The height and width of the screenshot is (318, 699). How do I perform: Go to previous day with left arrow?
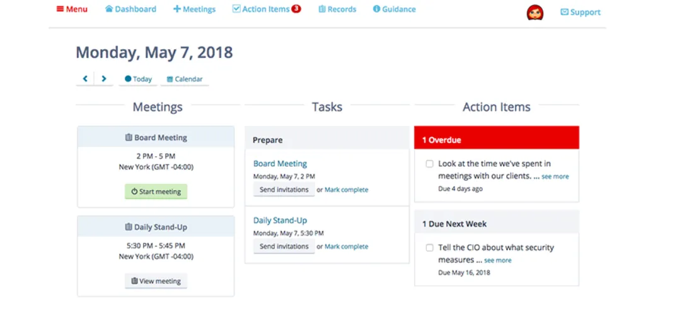85,79
